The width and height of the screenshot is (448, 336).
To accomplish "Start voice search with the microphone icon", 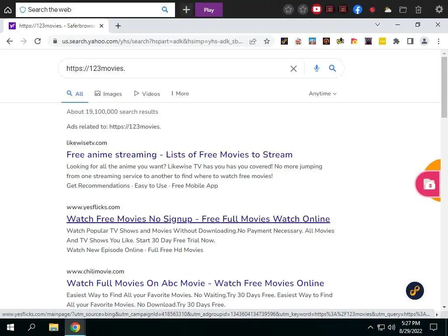I will (317, 68).
